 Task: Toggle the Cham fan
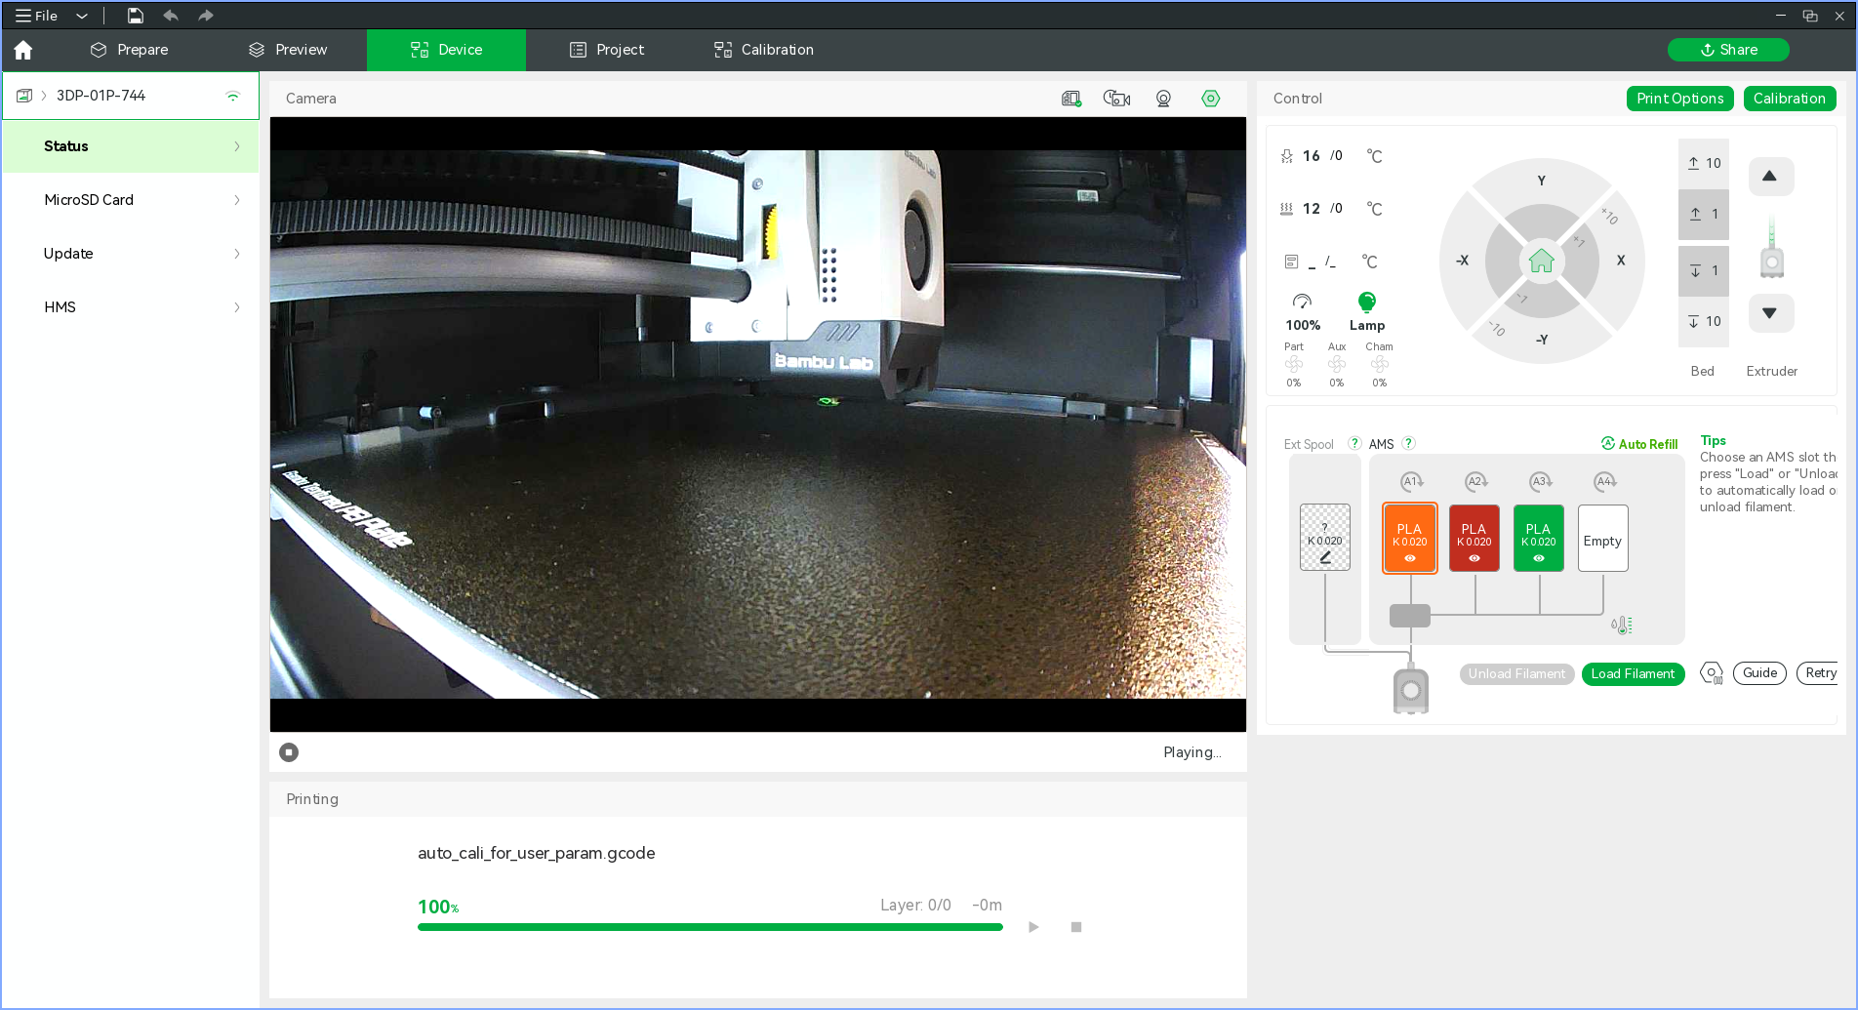click(x=1380, y=365)
